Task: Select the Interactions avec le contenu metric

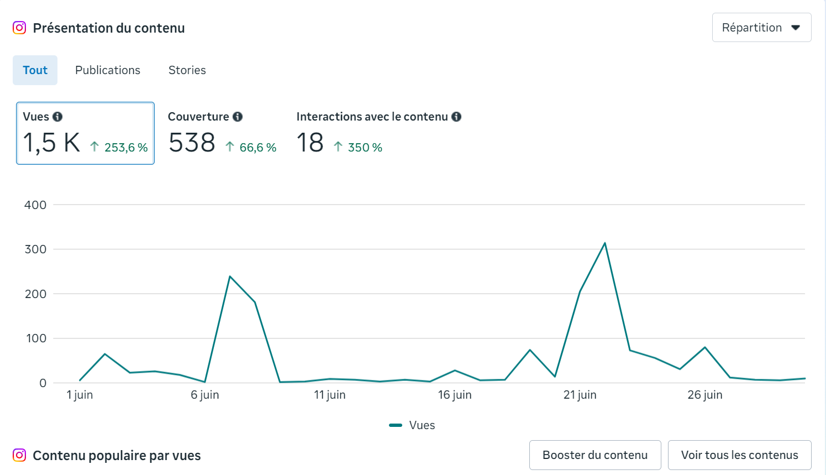Action: tap(378, 133)
